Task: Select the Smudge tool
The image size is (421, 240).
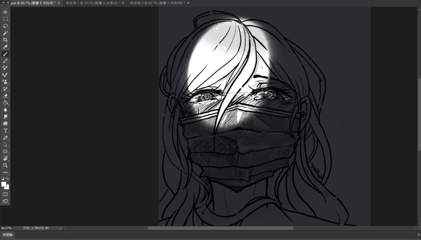Action: [x=5, y=117]
